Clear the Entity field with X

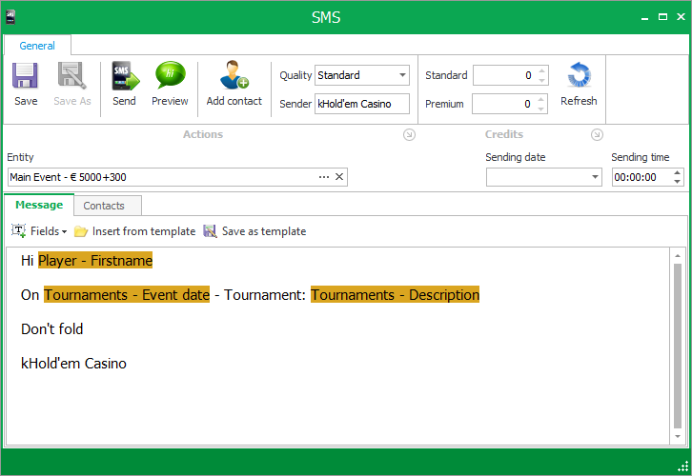[x=339, y=177]
